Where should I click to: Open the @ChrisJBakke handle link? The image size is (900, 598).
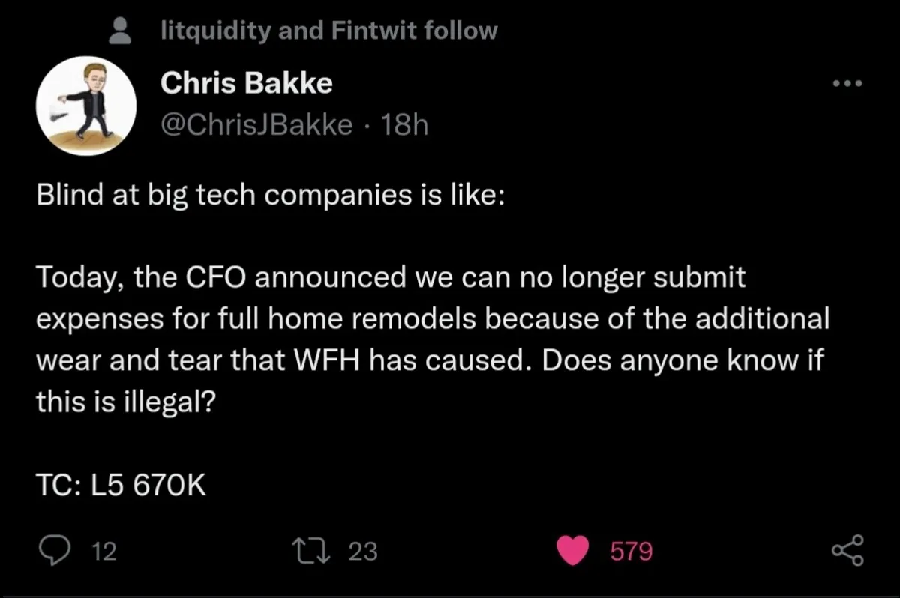tap(257, 124)
